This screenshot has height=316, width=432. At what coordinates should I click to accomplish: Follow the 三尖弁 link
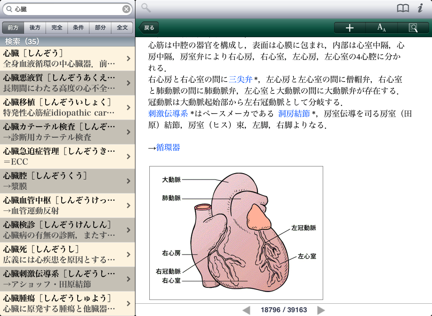click(240, 79)
